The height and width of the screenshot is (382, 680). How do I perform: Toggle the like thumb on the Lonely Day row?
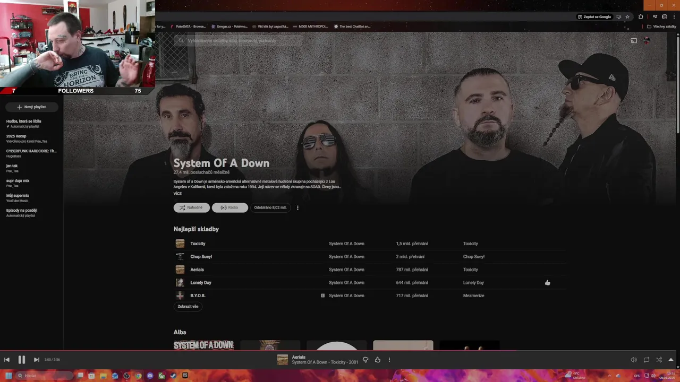click(547, 283)
